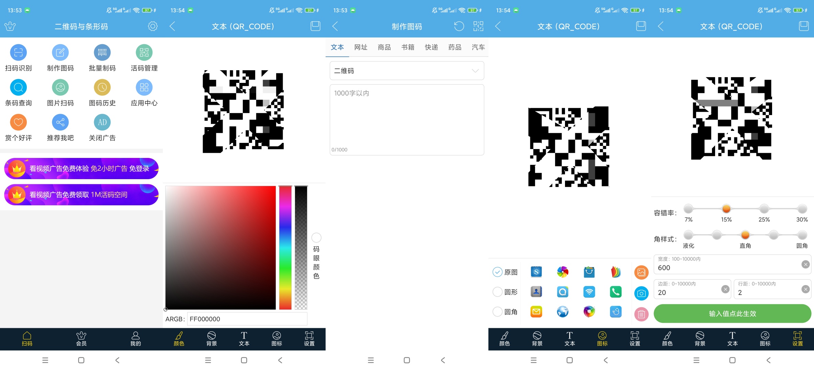Tap the pink trash delete button
The image size is (814, 370).
coord(641,314)
